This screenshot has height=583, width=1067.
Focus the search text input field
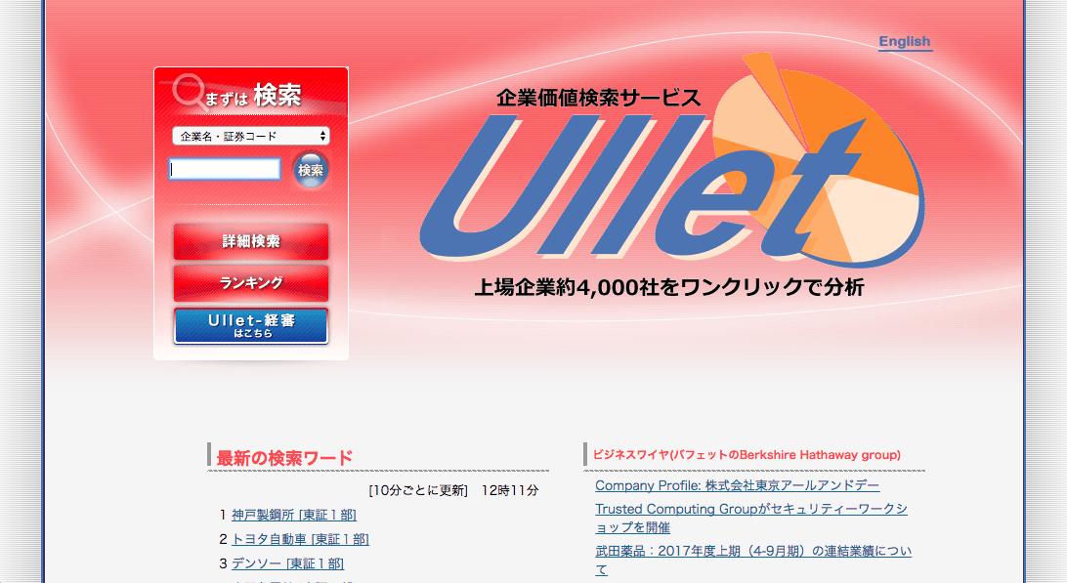click(225, 169)
